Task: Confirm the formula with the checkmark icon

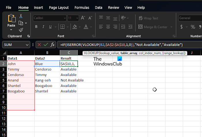Action: (x=46, y=45)
